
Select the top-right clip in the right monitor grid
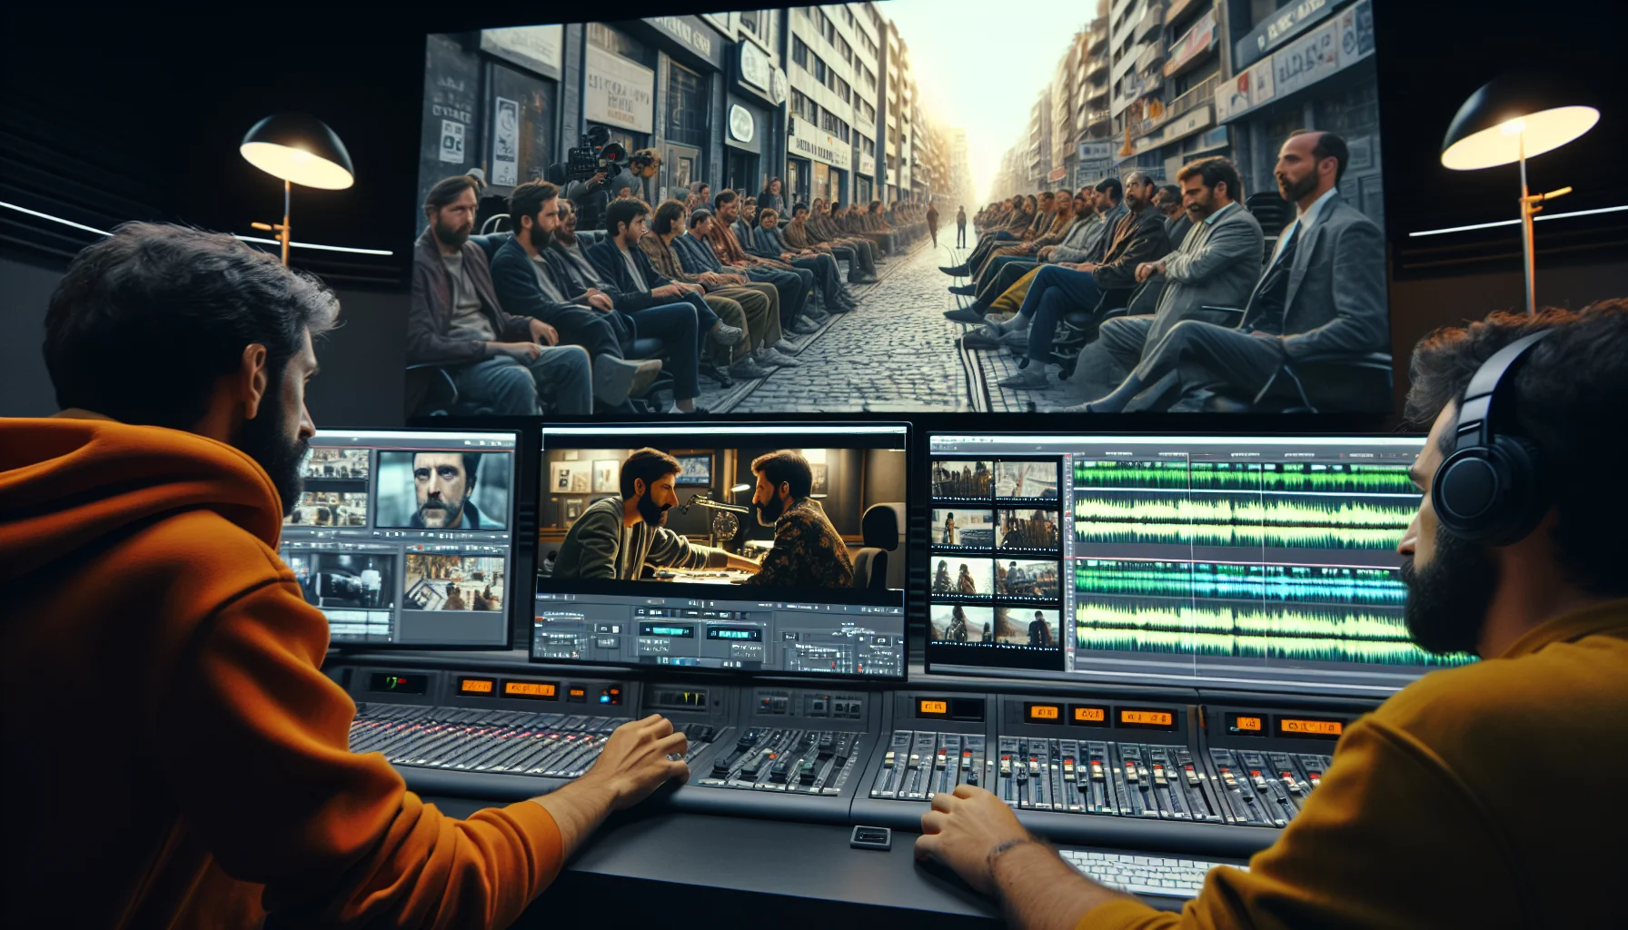(1027, 480)
